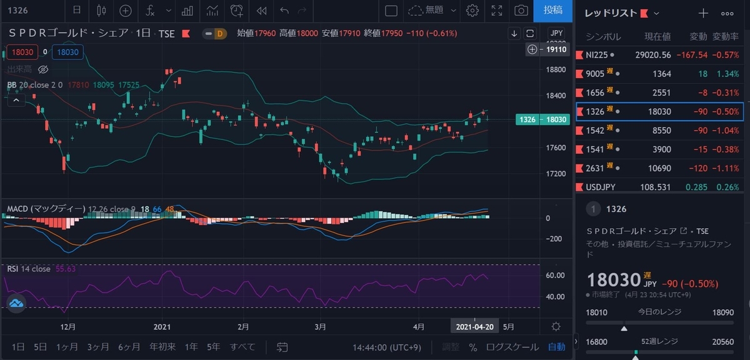Click the compare or add symbol plus icon
This screenshot has height=360, width=750.
126,10
